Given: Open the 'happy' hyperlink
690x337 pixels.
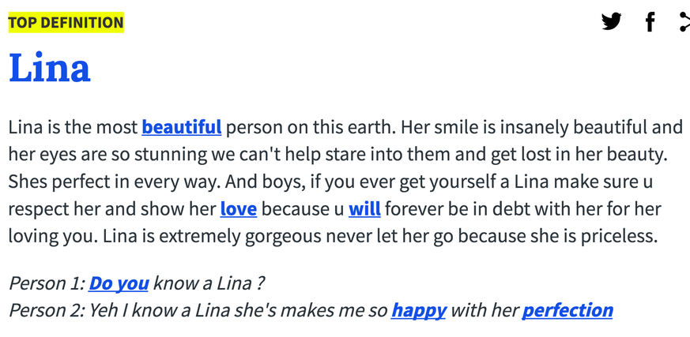Looking at the screenshot, I should [x=418, y=310].
